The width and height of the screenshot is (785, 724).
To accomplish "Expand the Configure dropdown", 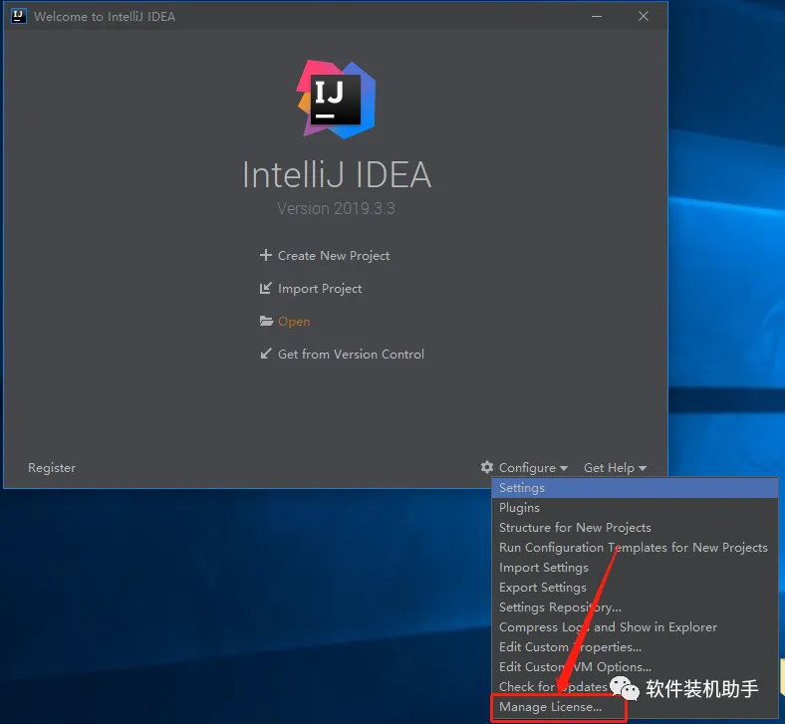I will tap(533, 468).
